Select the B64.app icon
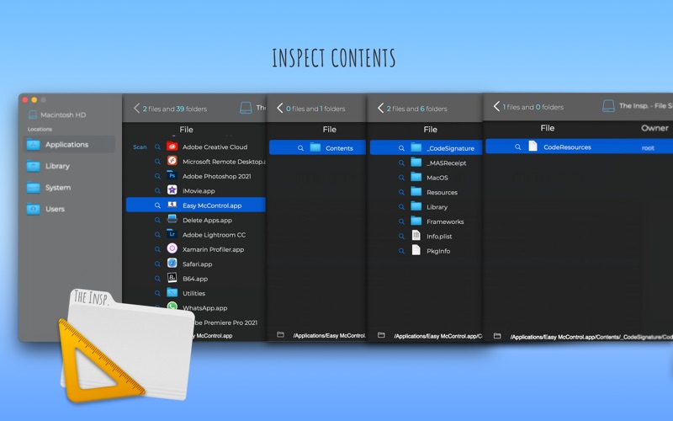 click(x=172, y=278)
